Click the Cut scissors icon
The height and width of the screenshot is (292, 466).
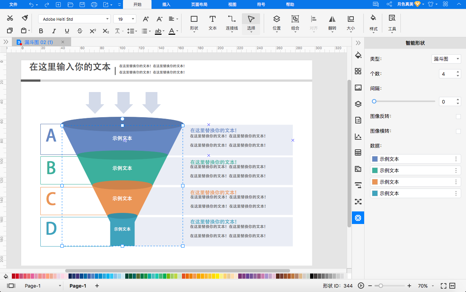[x=10, y=18]
